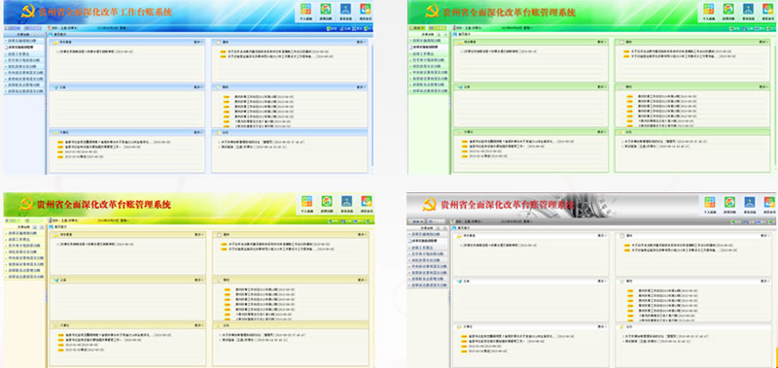Open the blue person icon in blue-theme window

pos(345,9)
